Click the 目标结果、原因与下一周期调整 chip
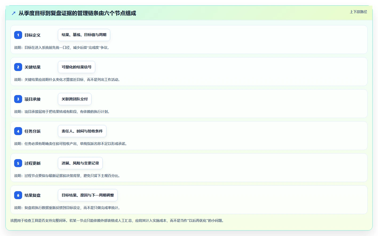This screenshot has width=378, height=236. click(x=88, y=195)
